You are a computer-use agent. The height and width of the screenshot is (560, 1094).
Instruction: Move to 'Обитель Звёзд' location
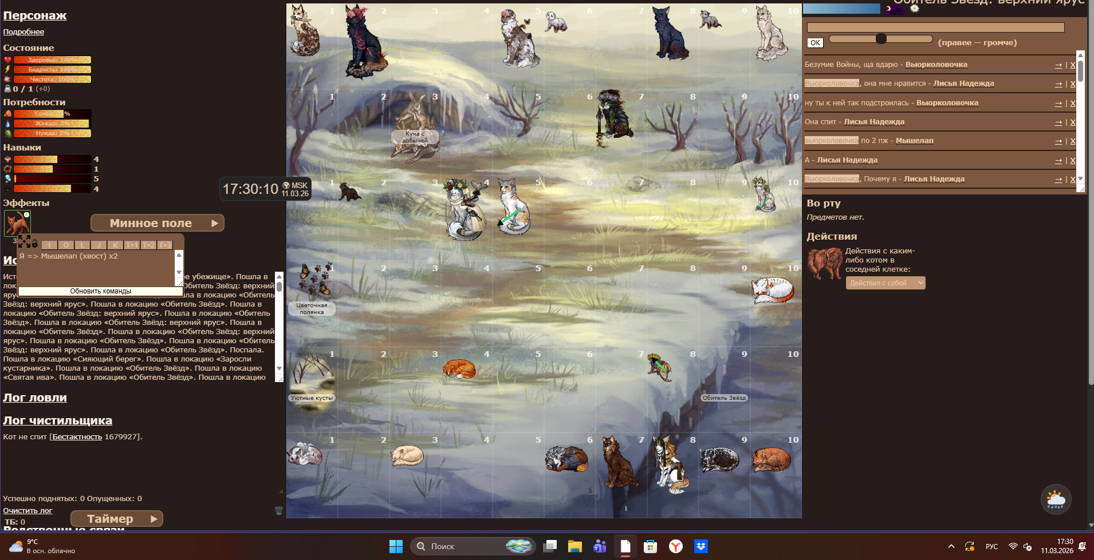724,398
